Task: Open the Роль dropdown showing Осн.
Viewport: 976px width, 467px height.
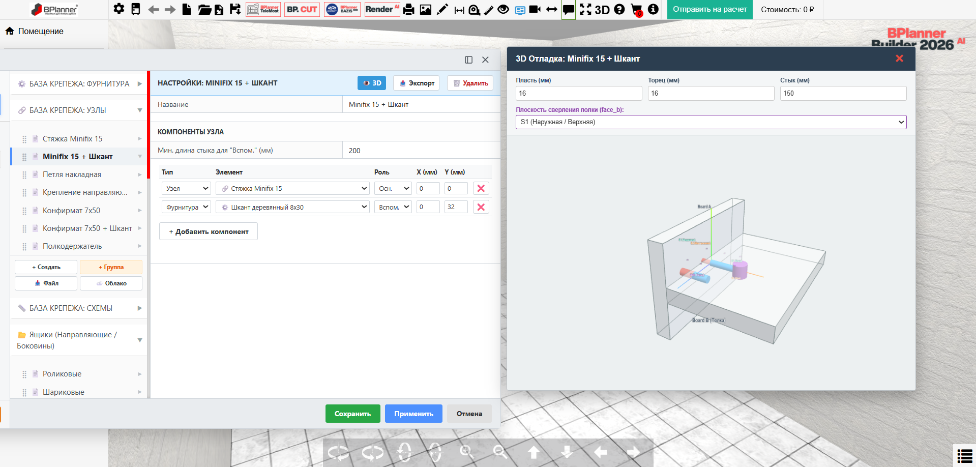Action: click(393, 188)
